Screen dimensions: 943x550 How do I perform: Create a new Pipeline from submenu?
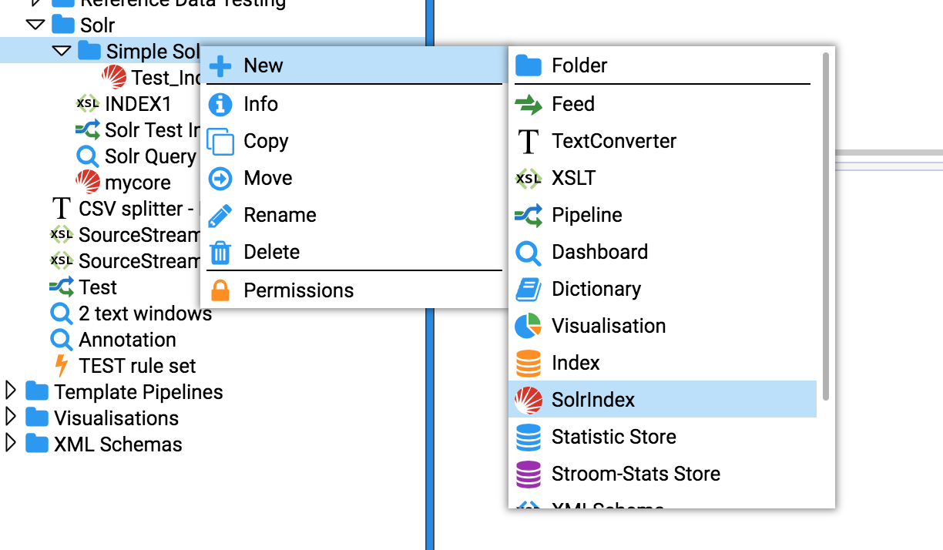[x=586, y=215]
